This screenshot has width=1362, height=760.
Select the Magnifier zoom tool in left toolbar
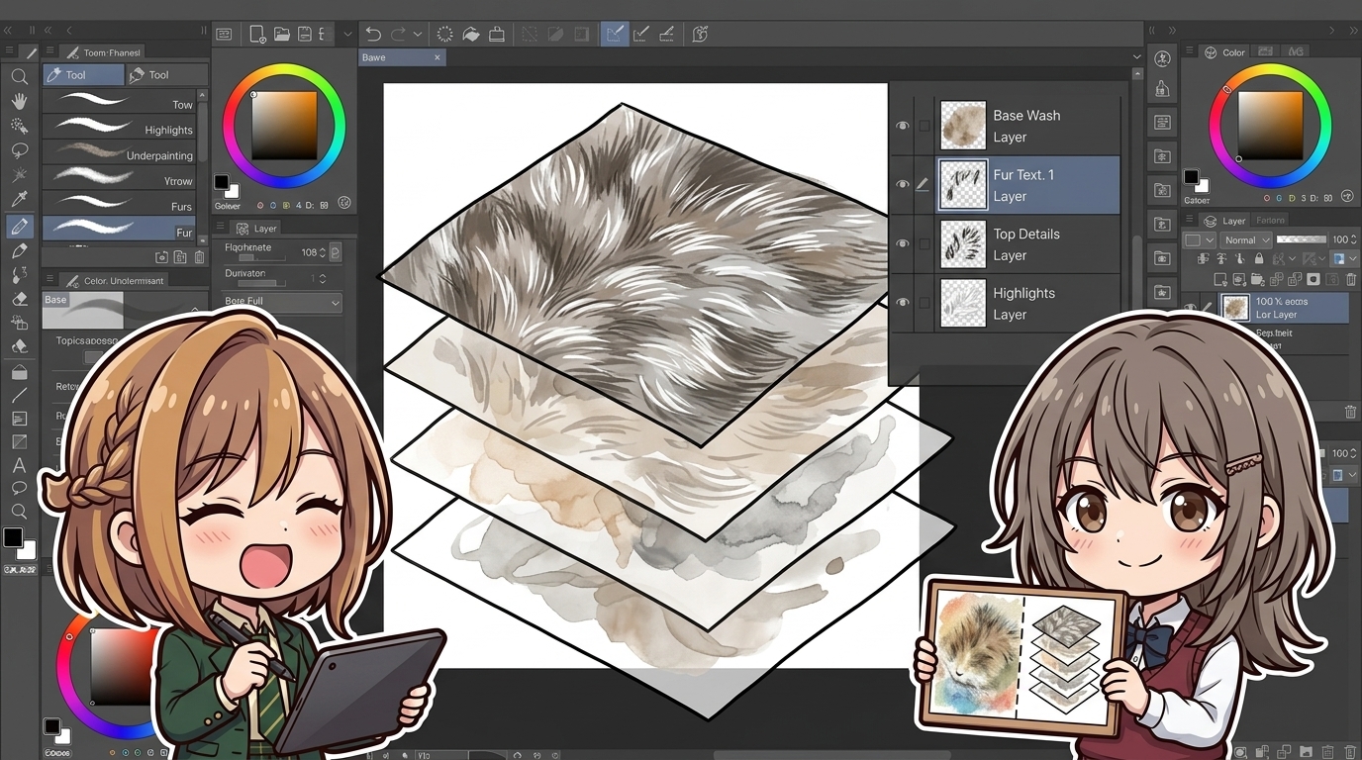[19, 76]
